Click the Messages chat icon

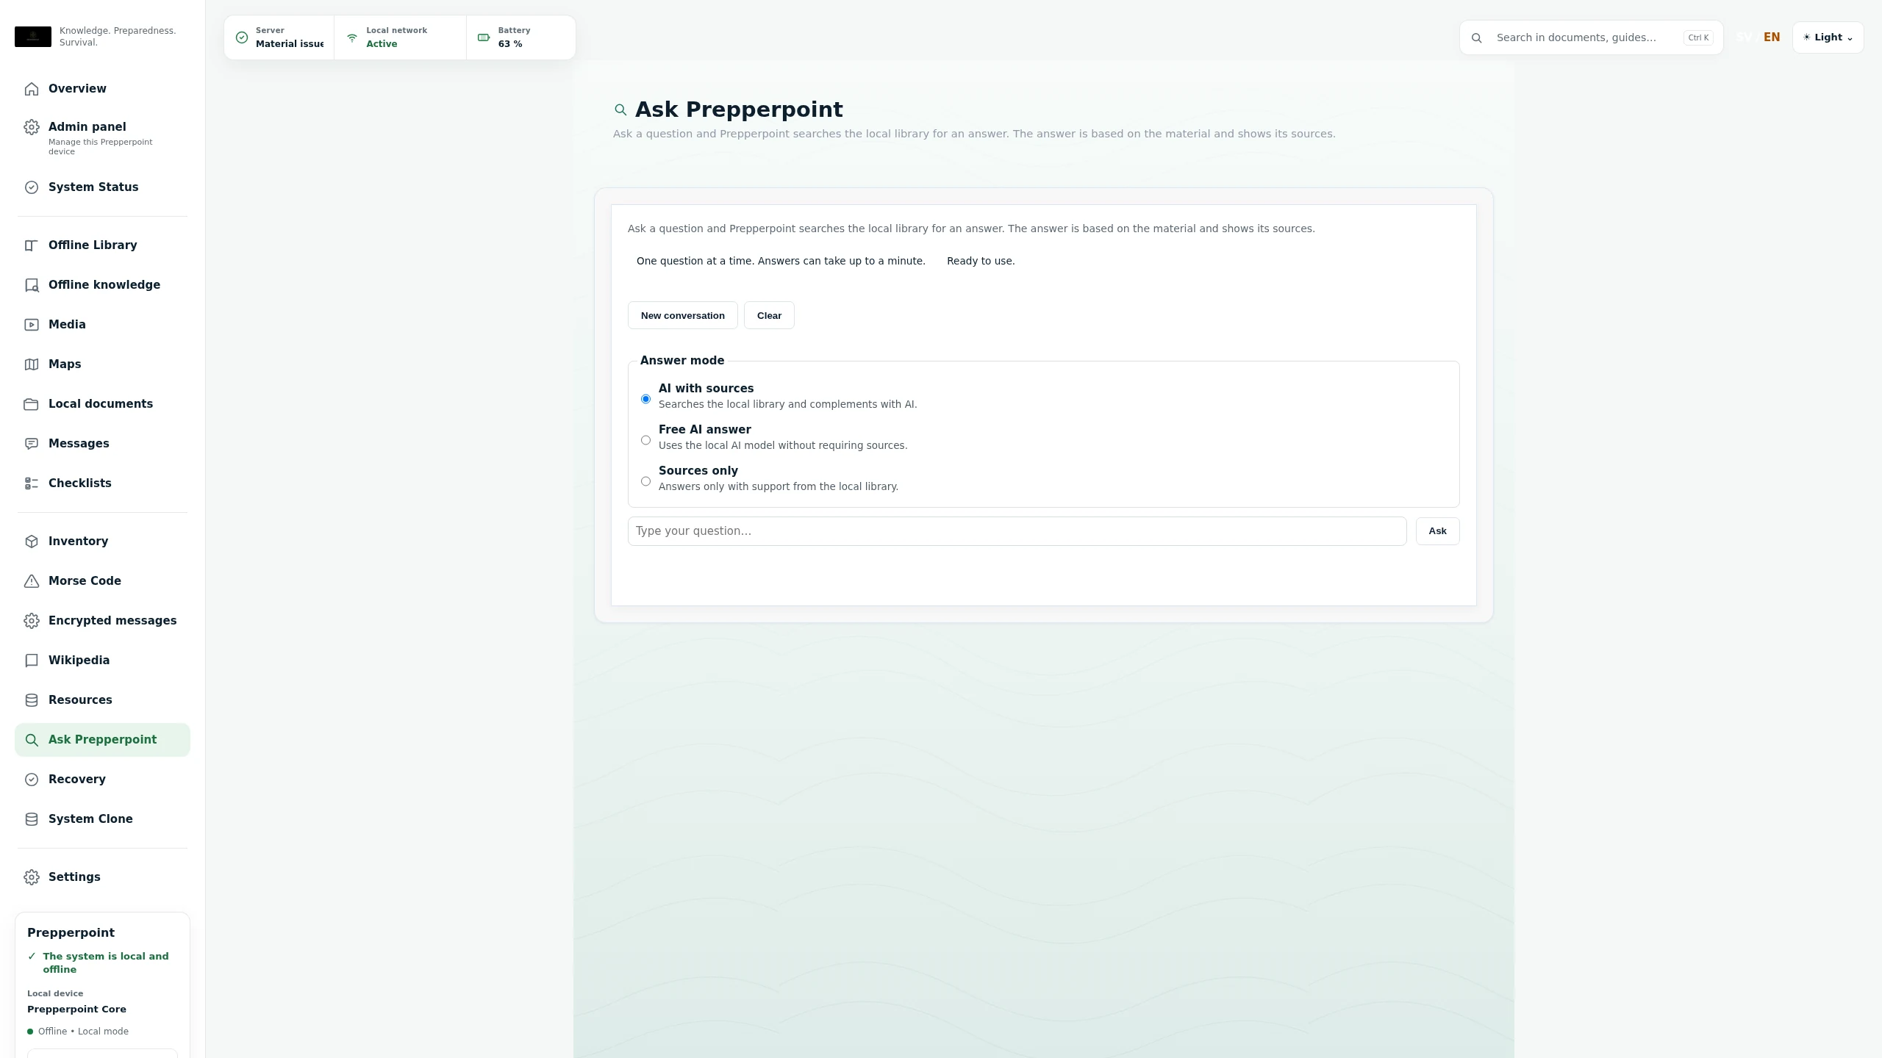point(32,444)
